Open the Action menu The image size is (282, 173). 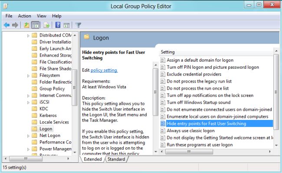(x=24, y=16)
